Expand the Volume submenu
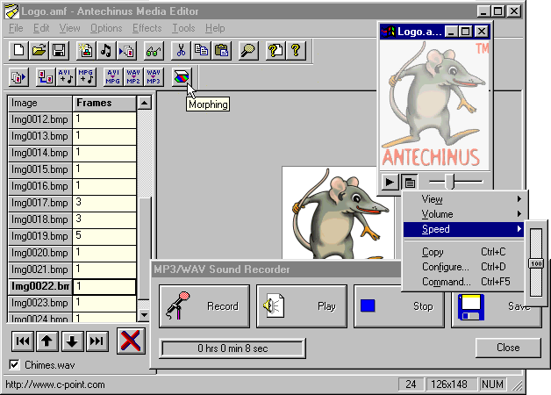 (x=463, y=214)
